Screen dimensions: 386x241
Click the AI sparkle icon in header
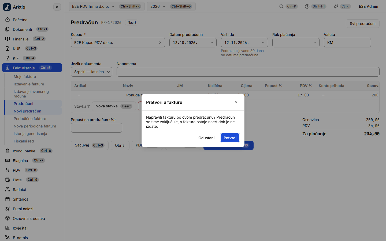(336, 6)
